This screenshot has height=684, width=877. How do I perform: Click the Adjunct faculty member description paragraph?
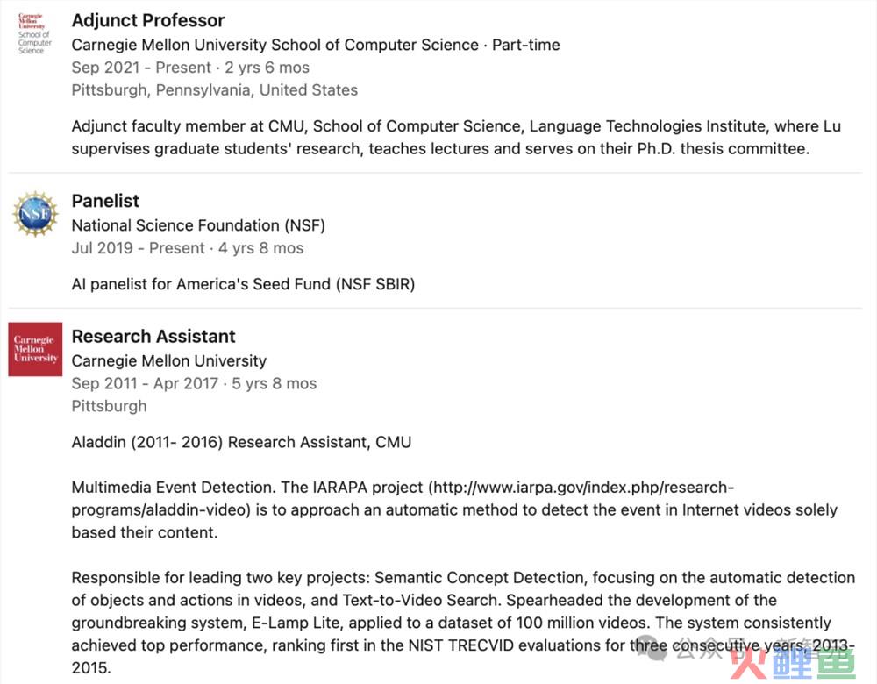click(456, 138)
